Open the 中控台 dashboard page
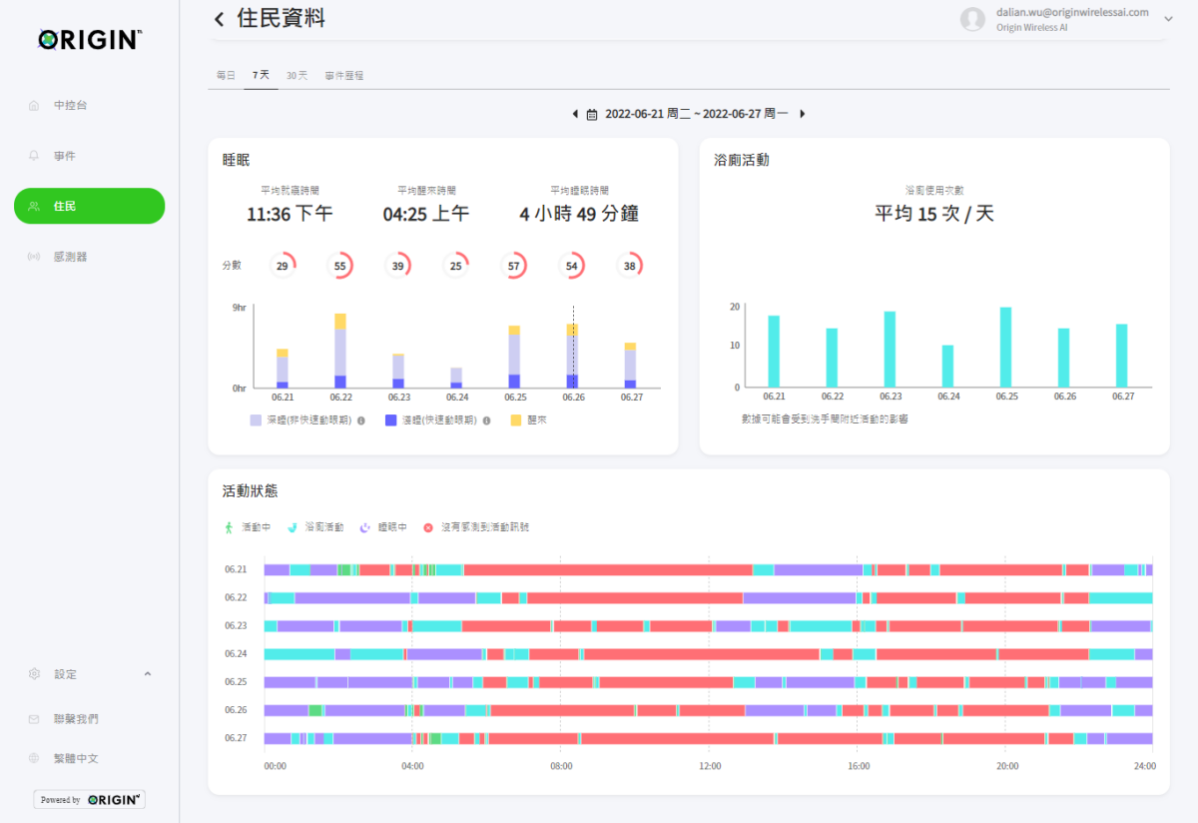Screen dimensions: 1198x823 (x=70, y=105)
